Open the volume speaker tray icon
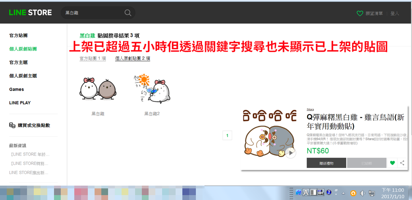This screenshot has width=412, height=200. coord(363,193)
